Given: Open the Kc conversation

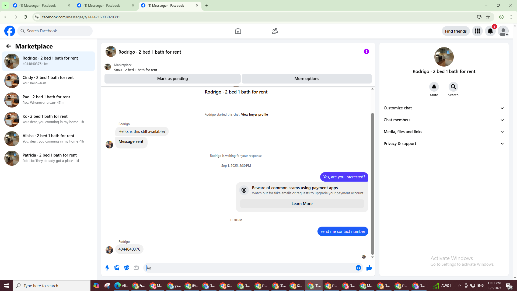Looking at the screenshot, I should [48, 119].
